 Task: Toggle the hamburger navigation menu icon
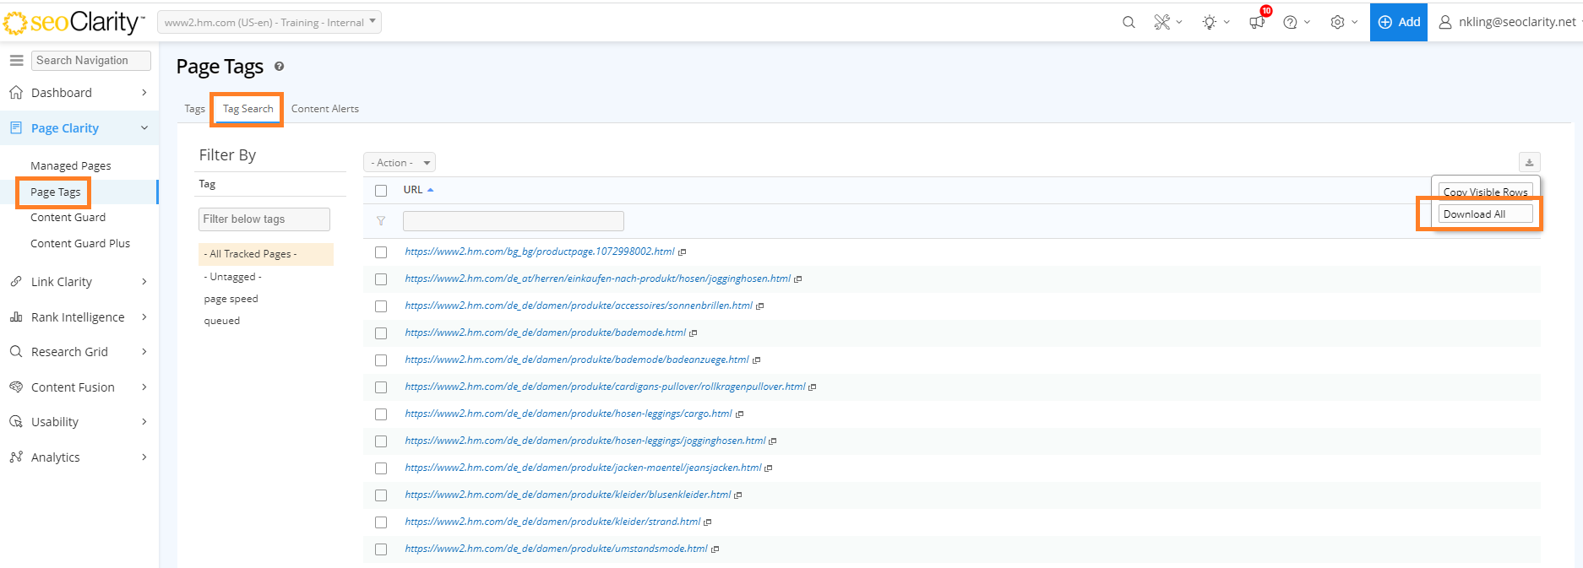16,61
